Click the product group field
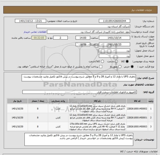Viewport: 160px width, 155px height. pyautogui.click(x=79, y=92)
